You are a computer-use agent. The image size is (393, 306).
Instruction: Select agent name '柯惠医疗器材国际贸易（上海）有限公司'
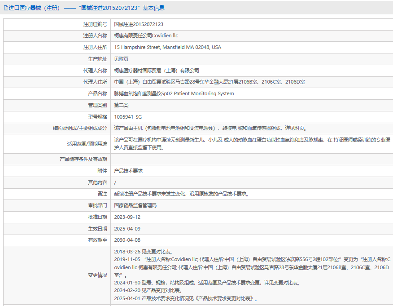157,71
